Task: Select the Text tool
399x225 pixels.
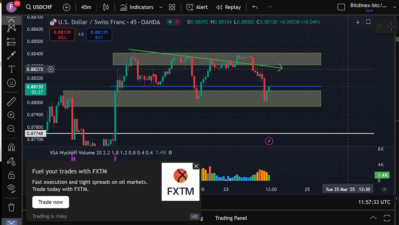Action: pos(12,69)
